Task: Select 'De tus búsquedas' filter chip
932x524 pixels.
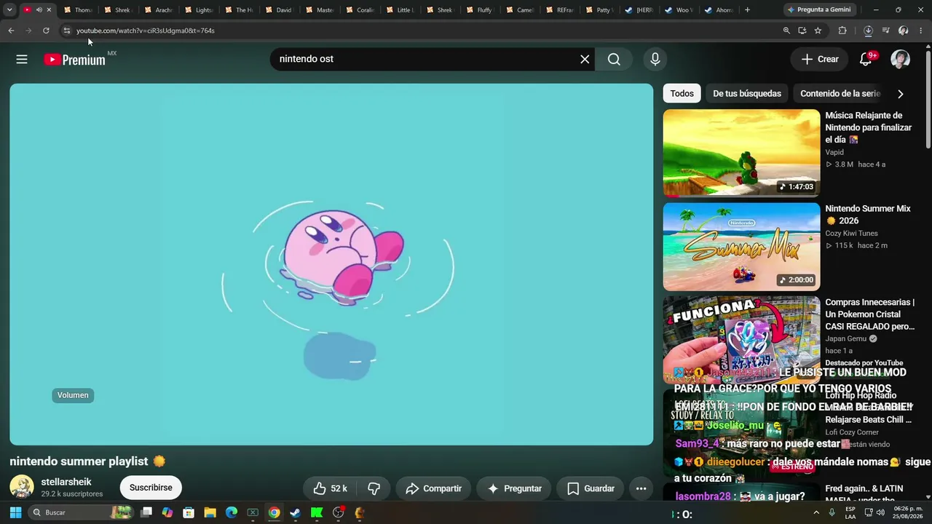Action: (747, 94)
